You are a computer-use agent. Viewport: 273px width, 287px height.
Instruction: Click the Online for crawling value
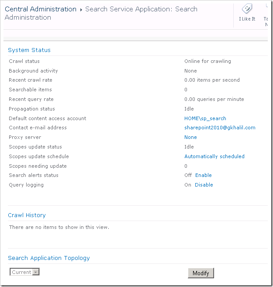pos(207,61)
